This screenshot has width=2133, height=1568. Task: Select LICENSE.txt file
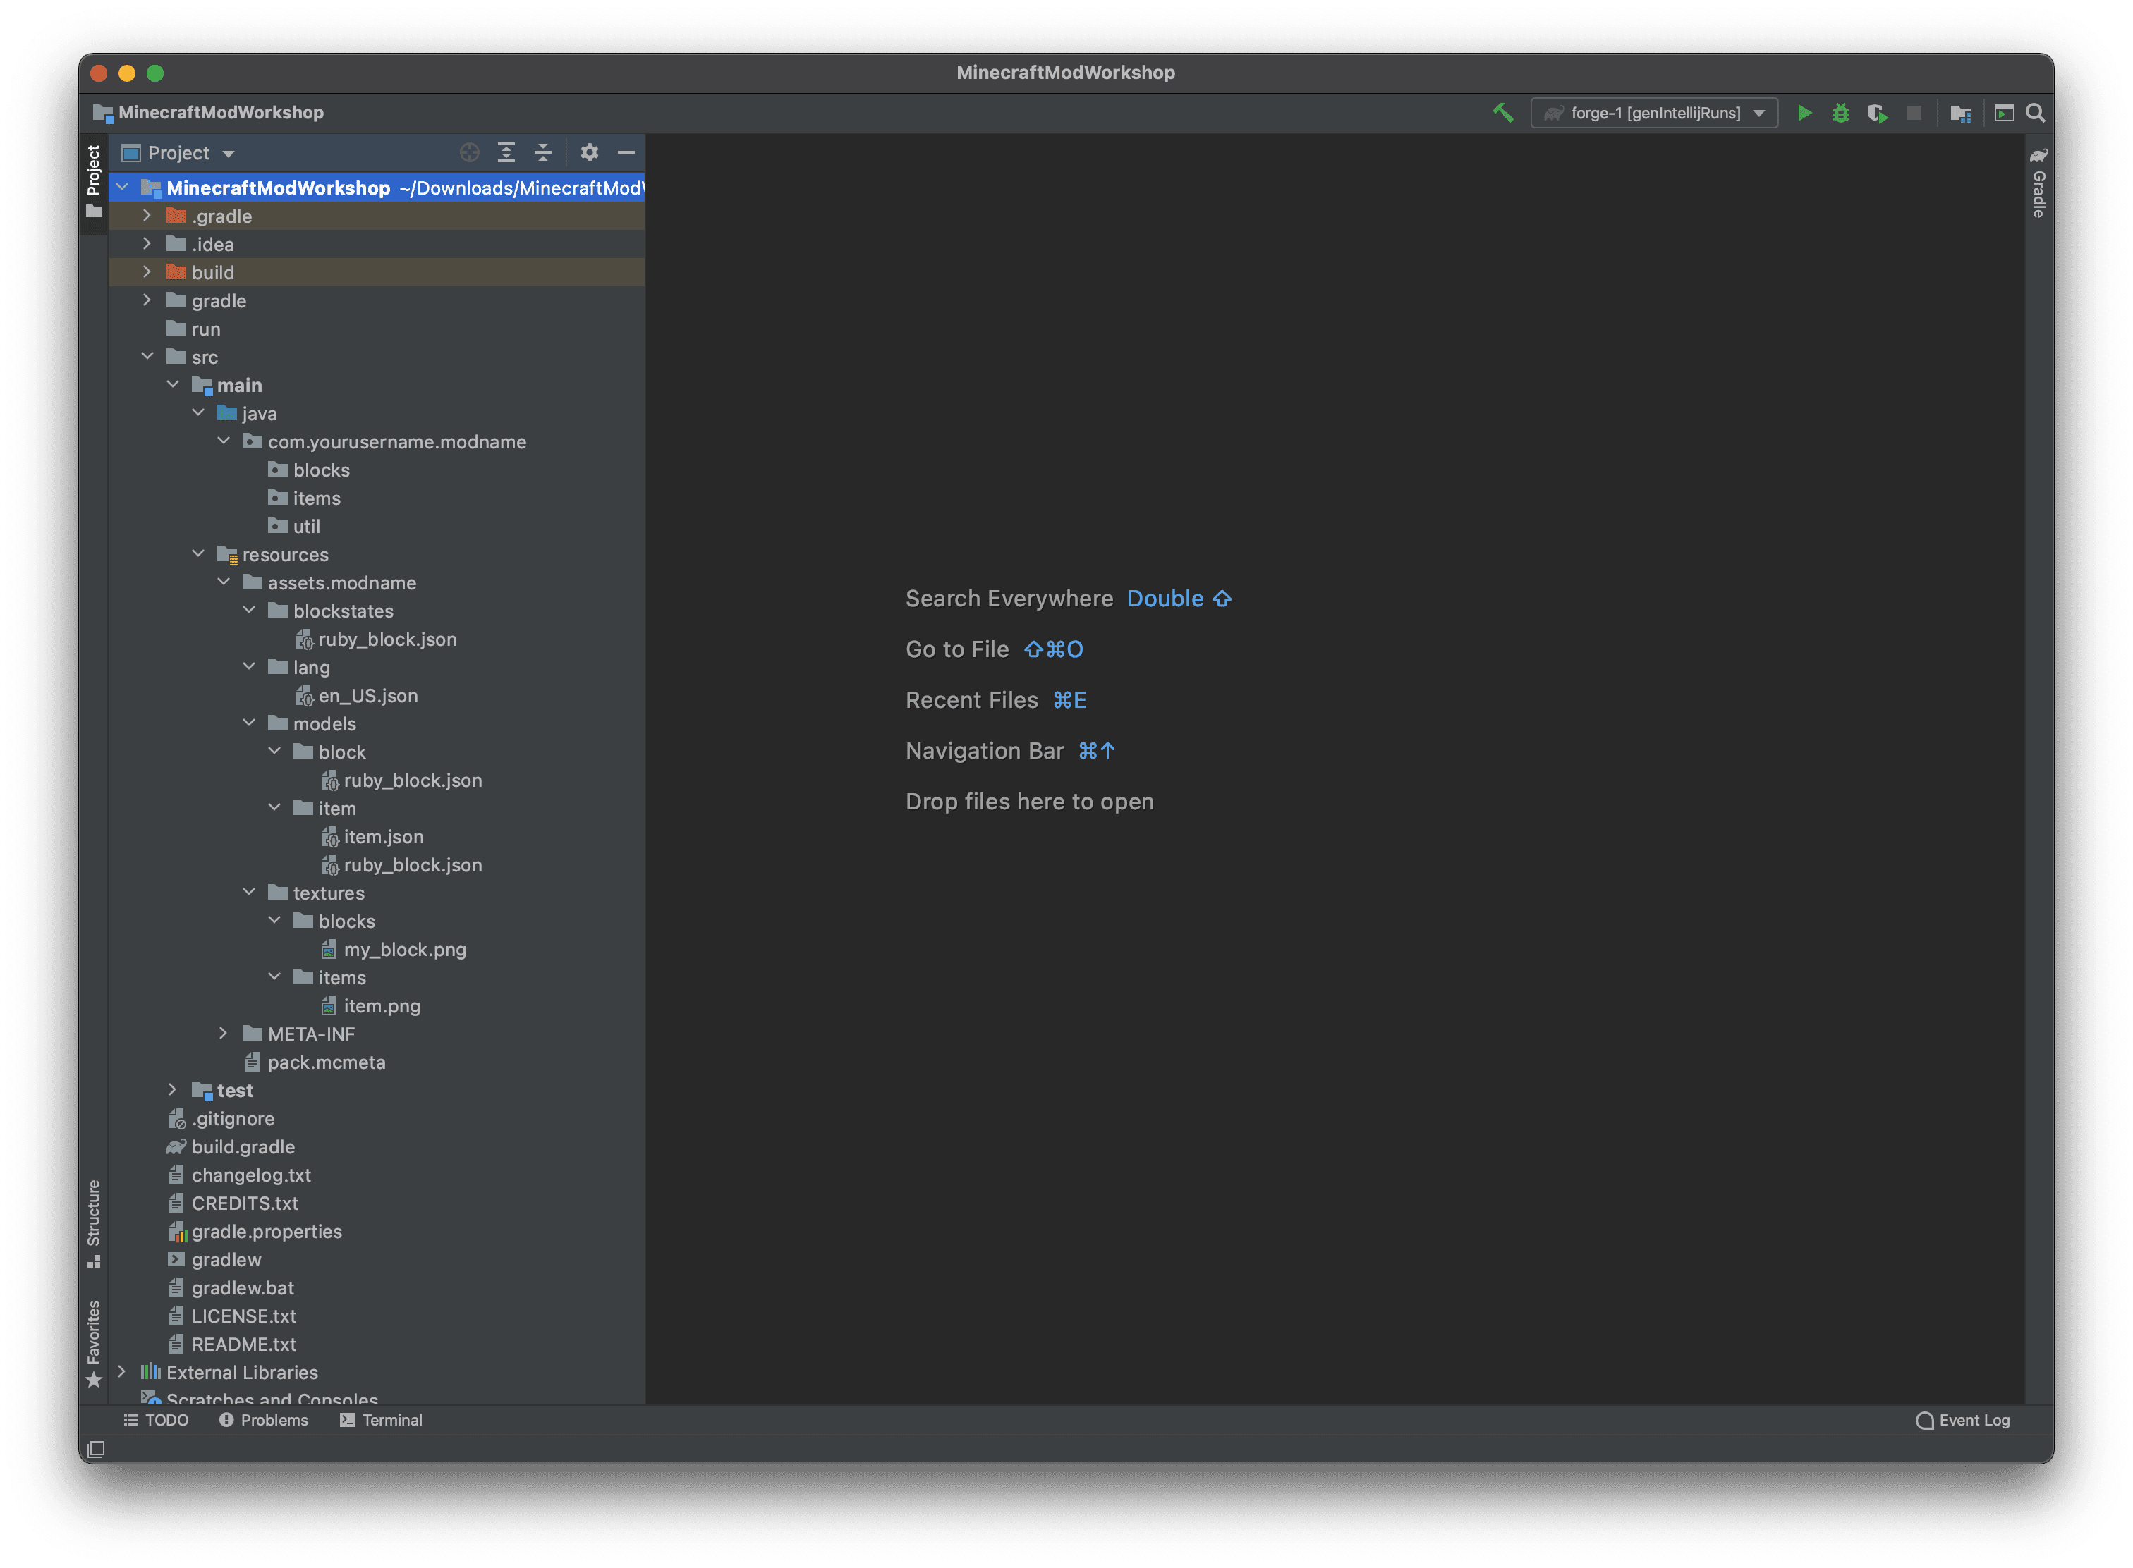(x=232, y=1316)
